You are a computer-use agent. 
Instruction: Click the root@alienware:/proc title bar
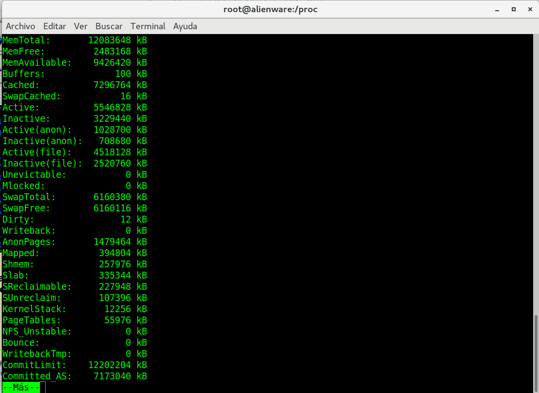270,9
